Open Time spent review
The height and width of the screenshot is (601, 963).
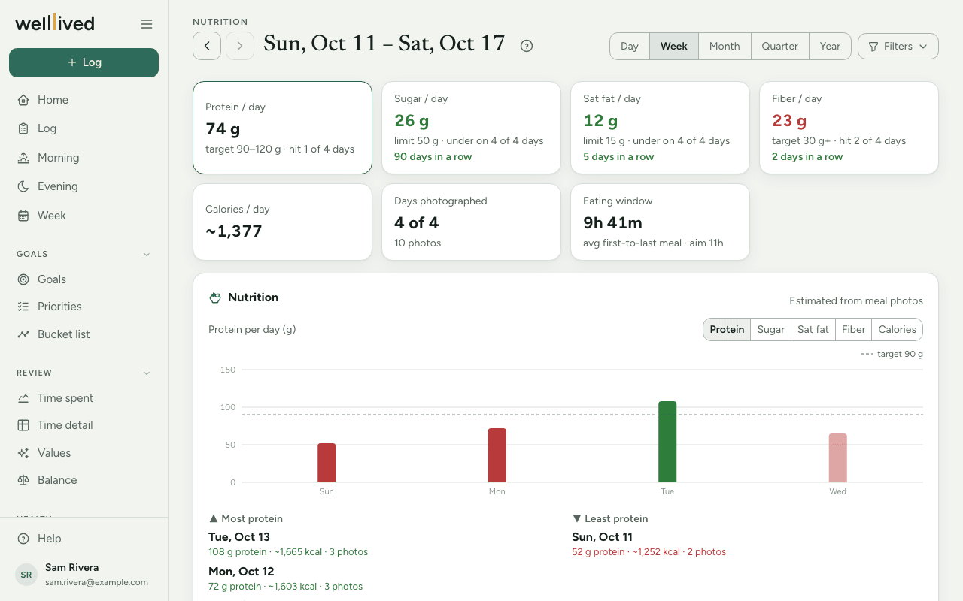click(84, 398)
